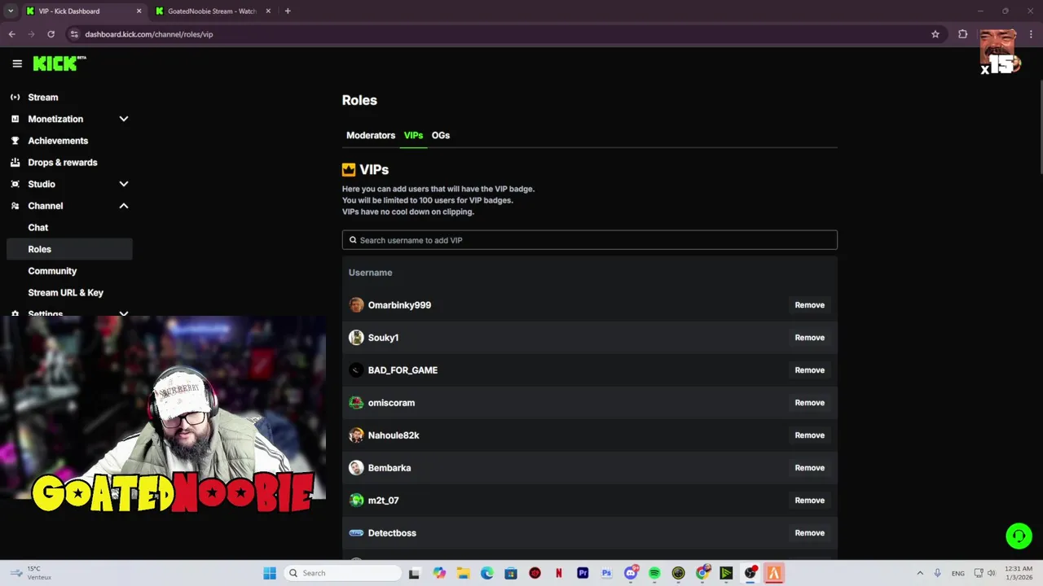Viewport: 1043px width, 586px height.
Task: Open Premiere Pro from the taskbar
Action: (583, 573)
